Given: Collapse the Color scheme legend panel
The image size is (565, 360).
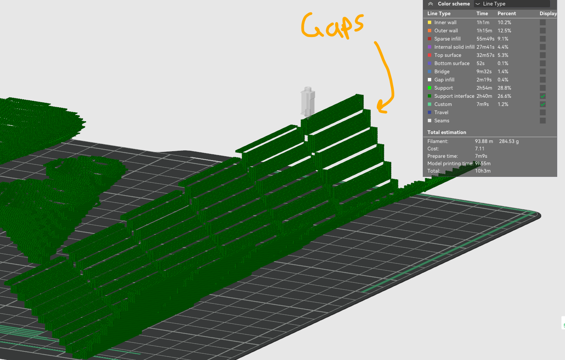Looking at the screenshot, I should point(431,4).
